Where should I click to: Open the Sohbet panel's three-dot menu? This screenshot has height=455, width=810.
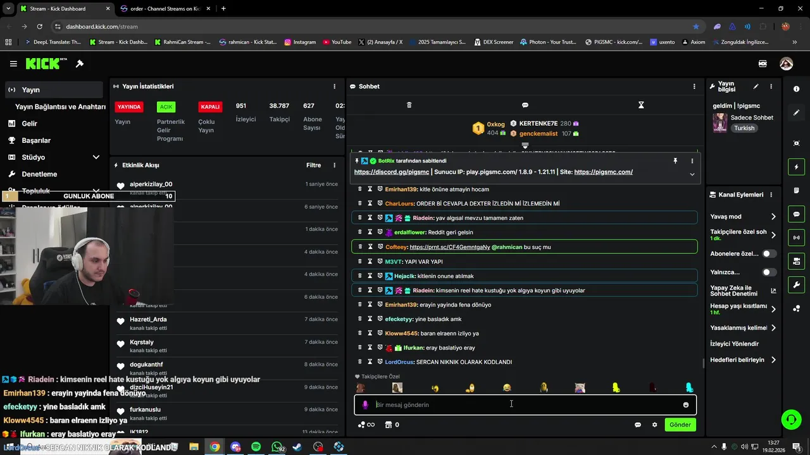pyautogui.click(x=694, y=87)
